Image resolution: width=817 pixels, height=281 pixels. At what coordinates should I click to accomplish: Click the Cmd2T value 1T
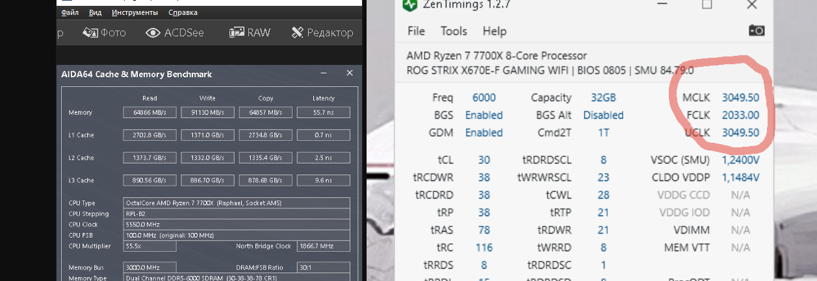(x=604, y=132)
